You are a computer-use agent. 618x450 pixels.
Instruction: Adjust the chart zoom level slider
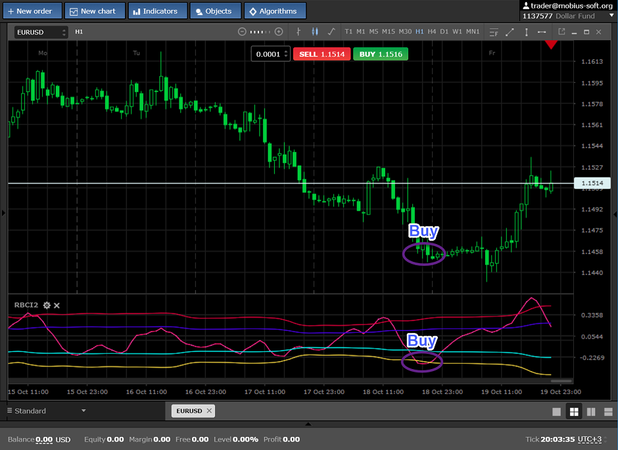(260, 32)
